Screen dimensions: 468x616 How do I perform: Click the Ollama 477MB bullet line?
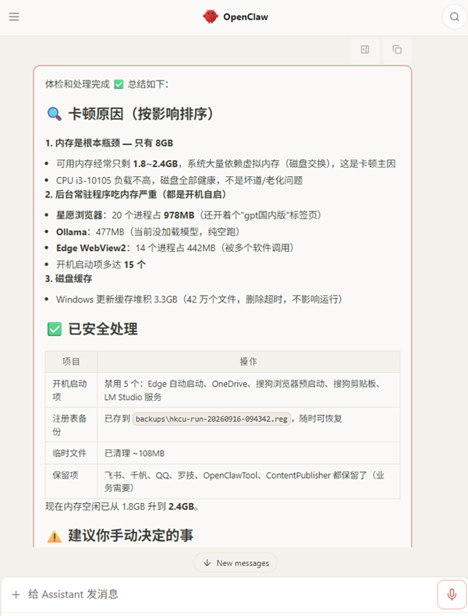coord(147,232)
